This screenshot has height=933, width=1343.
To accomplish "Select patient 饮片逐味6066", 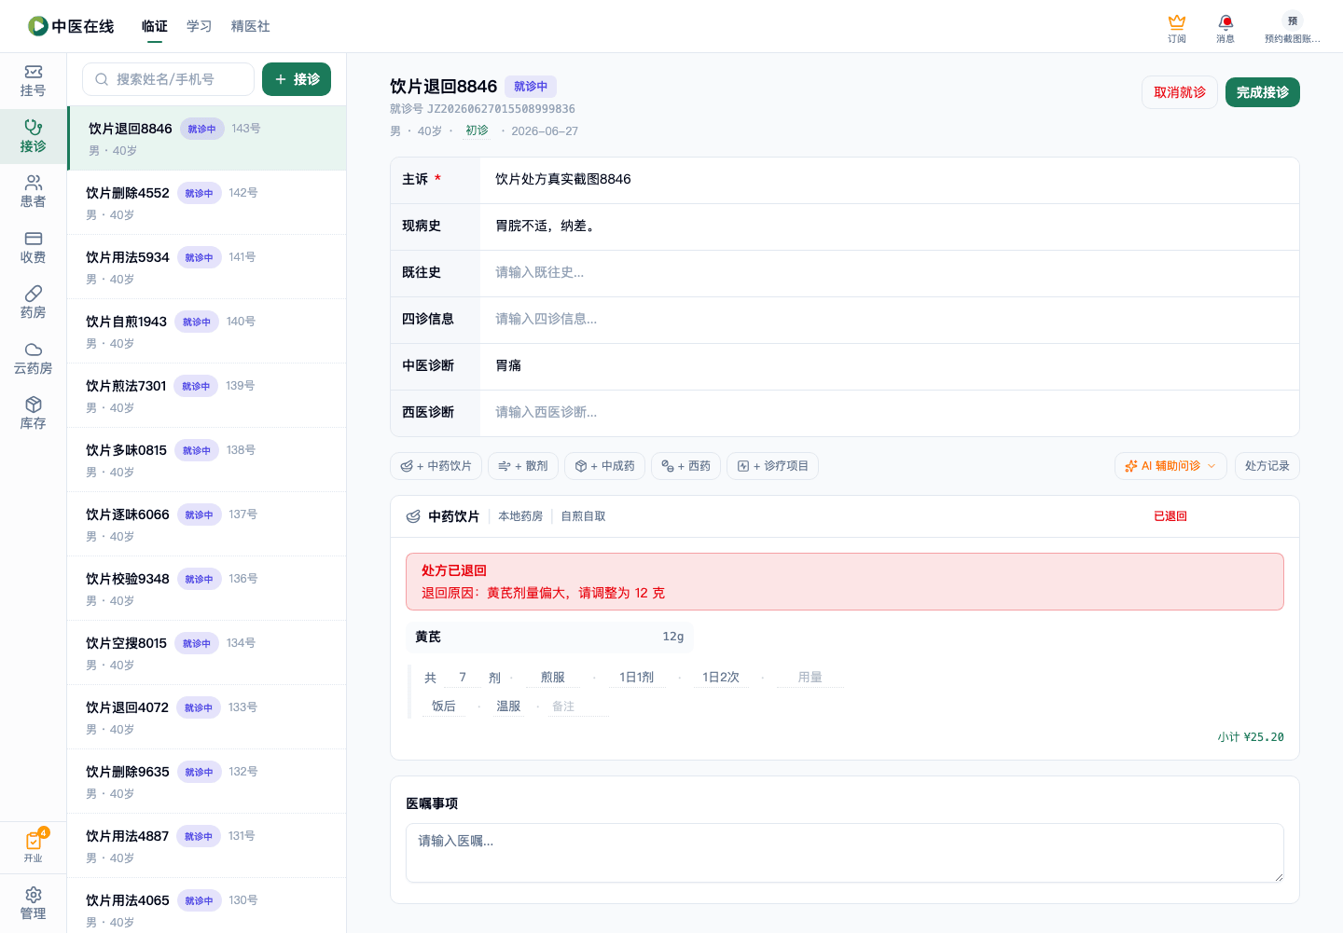I will (207, 524).
